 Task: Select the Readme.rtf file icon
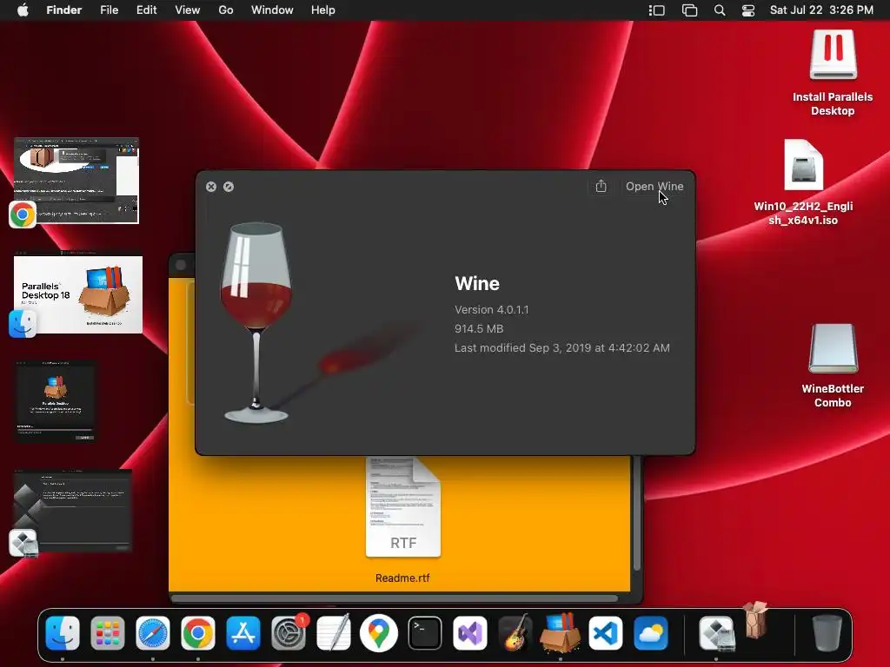pyautogui.click(x=403, y=507)
